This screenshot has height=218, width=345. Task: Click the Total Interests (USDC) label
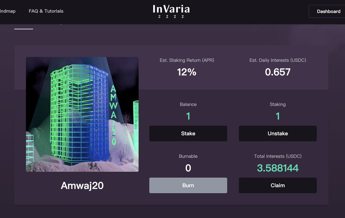coord(277,156)
